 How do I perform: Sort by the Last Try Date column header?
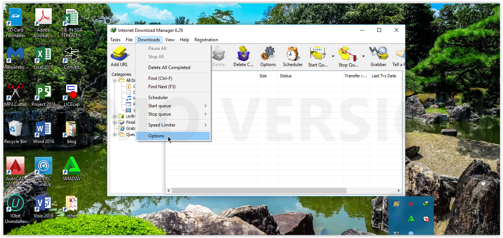tap(386, 76)
